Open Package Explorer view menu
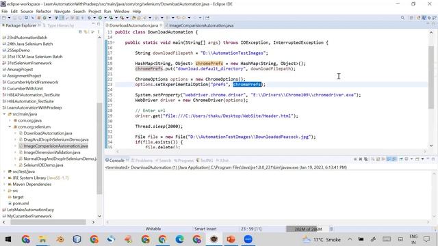Viewport: 438px width, 246px height. [99, 32]
